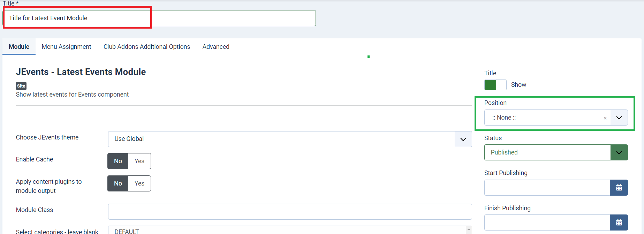644x234 pixels.
Task: Switch to the Advanced tab
Action: [x=216, y=47]
